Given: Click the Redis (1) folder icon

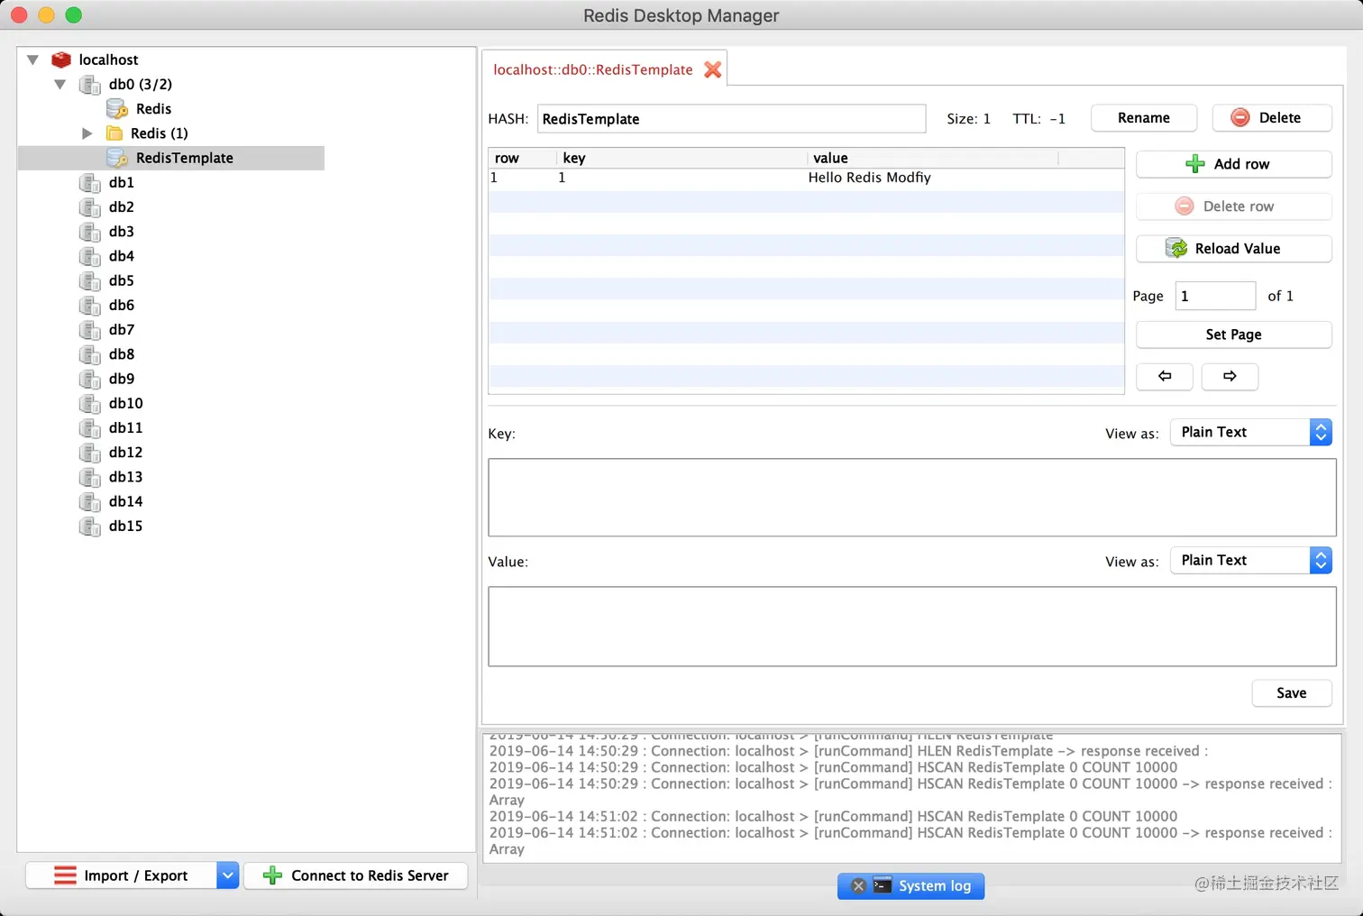Looking at the screenshot, I should pyautogui.click(x=114, y=133).
